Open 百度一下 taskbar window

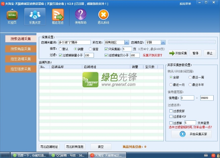[x=30, y=155]
